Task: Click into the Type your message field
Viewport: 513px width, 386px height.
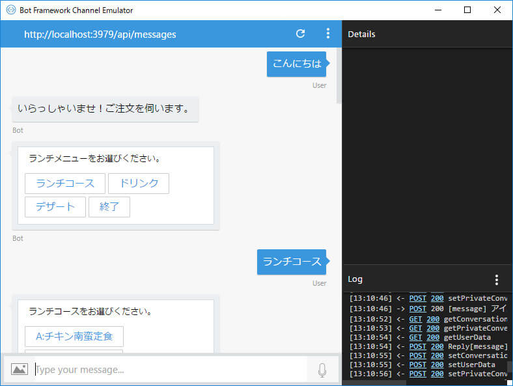Action: 170,370
